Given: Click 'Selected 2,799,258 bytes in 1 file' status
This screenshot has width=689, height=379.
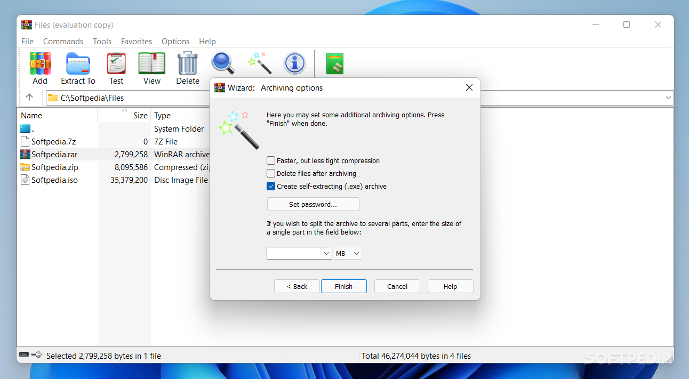Looking at the screenshot, I should click(x=103, y=356).
